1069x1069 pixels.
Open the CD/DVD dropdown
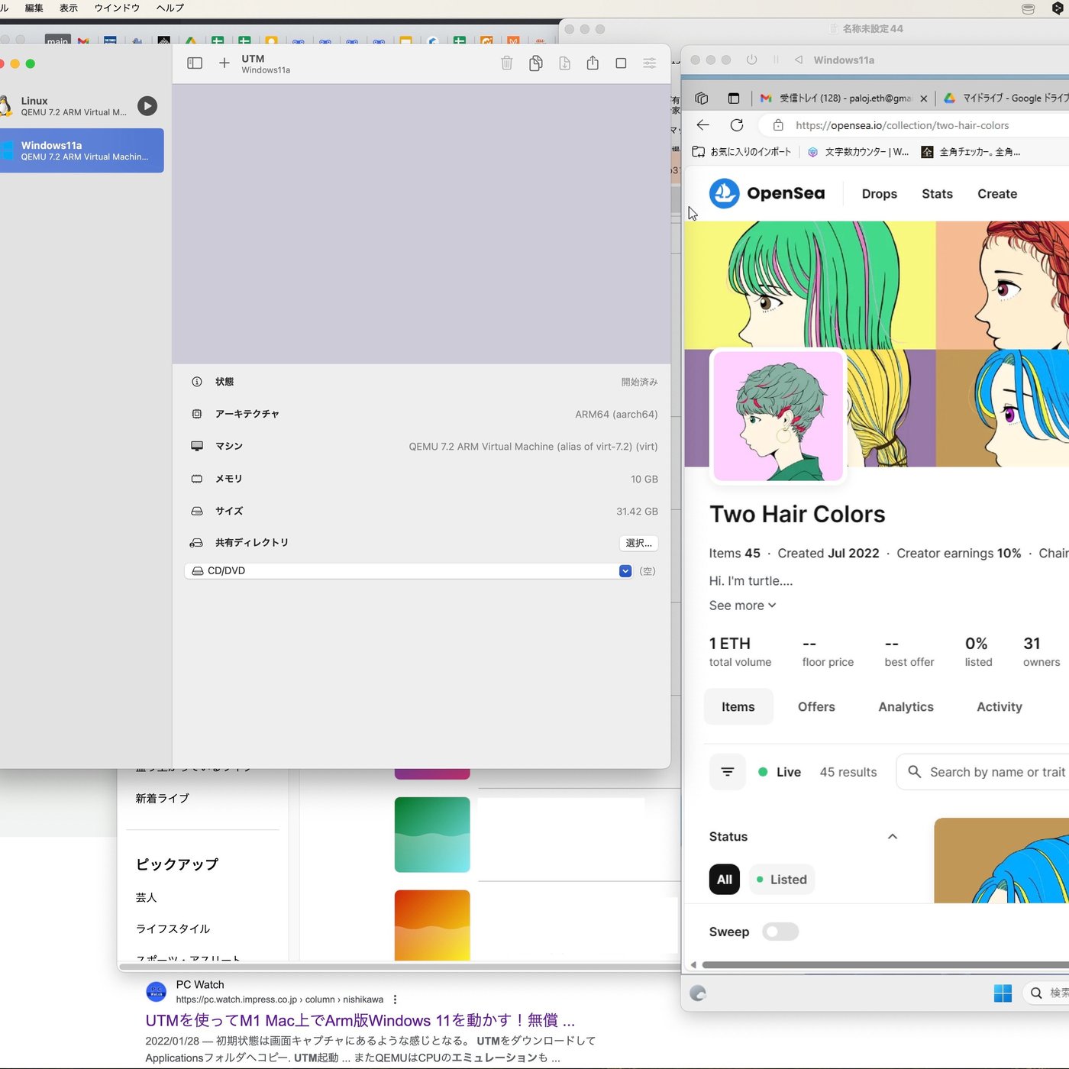[x=625, y=571]
